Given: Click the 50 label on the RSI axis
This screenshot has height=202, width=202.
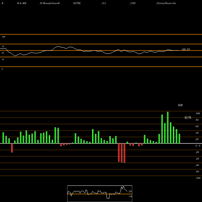Looking at the screenshot, I should [3, 53].
